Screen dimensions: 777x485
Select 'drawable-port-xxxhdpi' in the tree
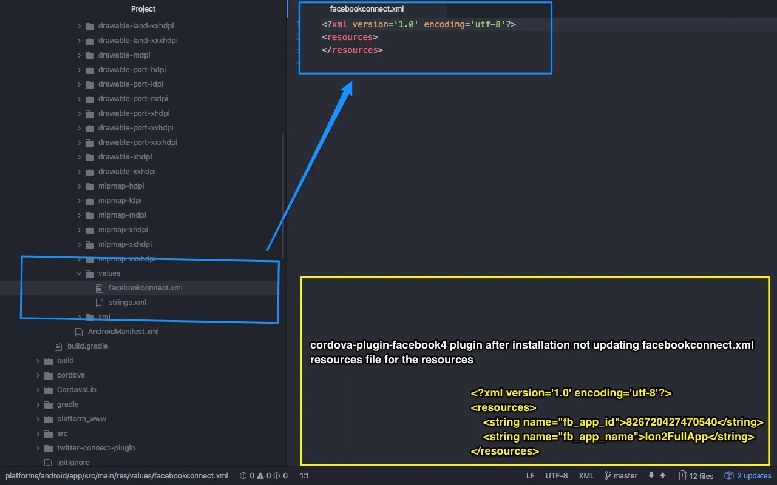(x=138, y=142)
